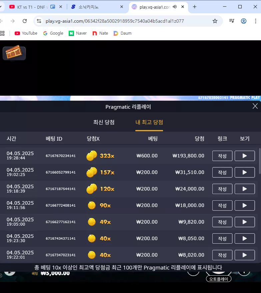Click the replay list vertical scrollbar
The height and width of the screenshot is (293, 261).
pos(260,161)
